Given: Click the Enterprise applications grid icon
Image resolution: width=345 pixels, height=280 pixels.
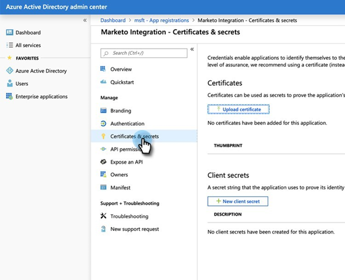Looking at the screenshot, I should point(9,97).
